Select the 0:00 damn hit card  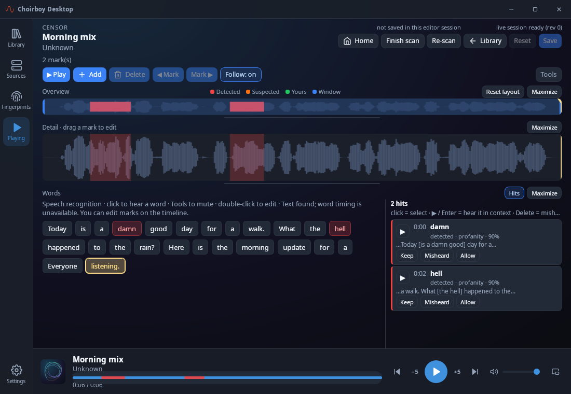point(476,242)
